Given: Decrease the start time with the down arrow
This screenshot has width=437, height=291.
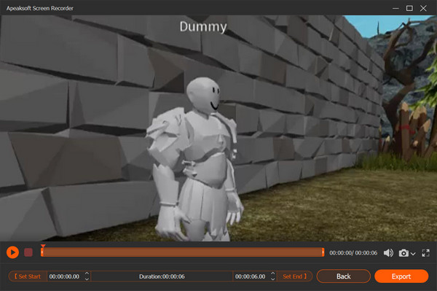Looking at the screenshot, I should click(87, 279).
